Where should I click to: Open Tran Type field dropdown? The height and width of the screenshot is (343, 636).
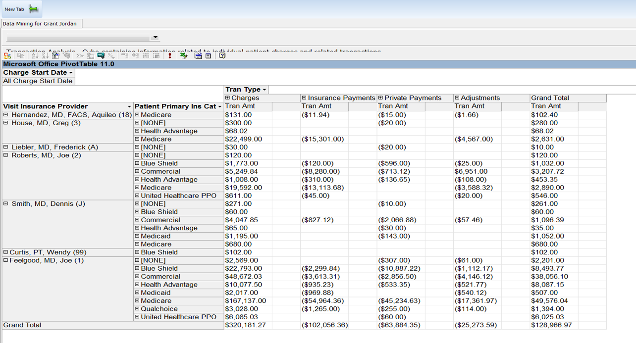[264, 90]
